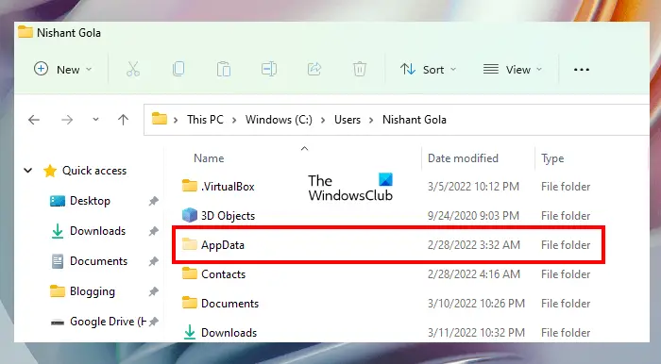
Task: Click date 3/5/2022 10:12 PM
Action: coord(473,187)
